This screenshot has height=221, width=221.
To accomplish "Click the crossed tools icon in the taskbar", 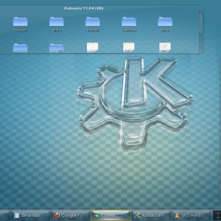I will coord(137,215).
